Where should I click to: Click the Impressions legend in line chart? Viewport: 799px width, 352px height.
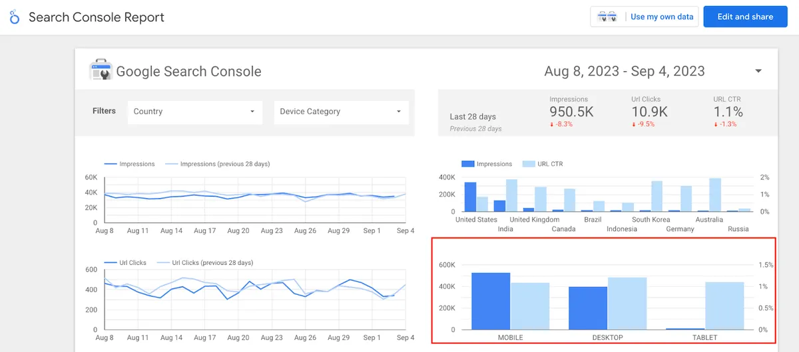click(x=129, y=164)
